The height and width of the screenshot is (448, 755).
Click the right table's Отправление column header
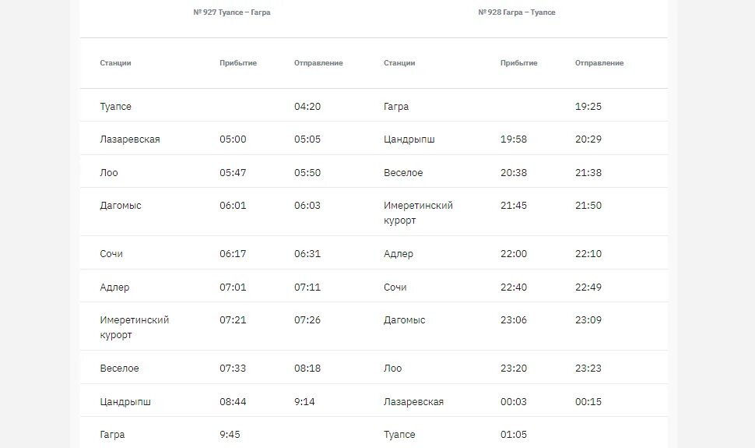point(599,63)
